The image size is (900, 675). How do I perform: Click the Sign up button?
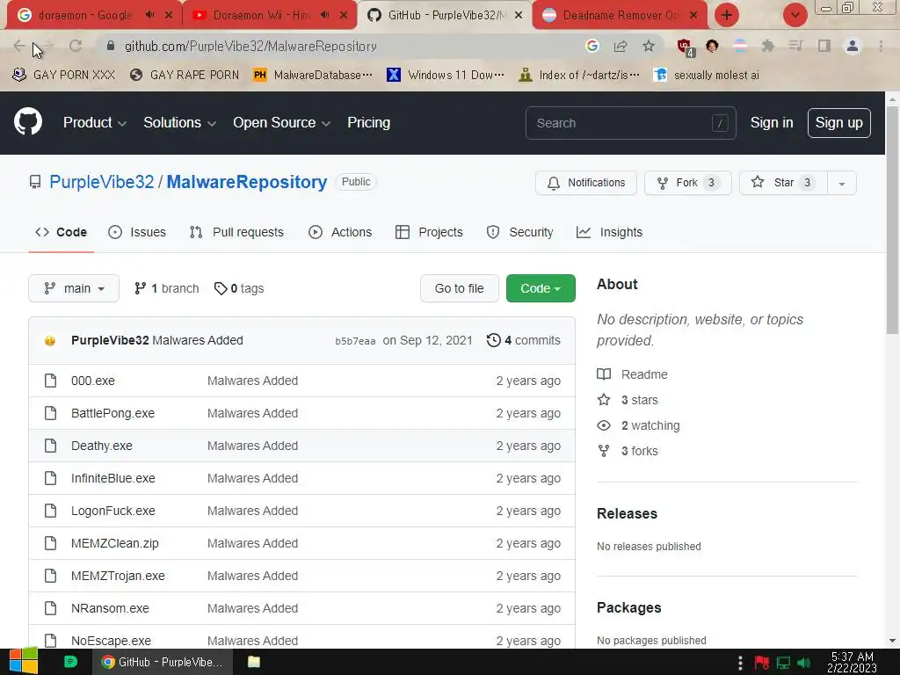(x=839, y=123)
